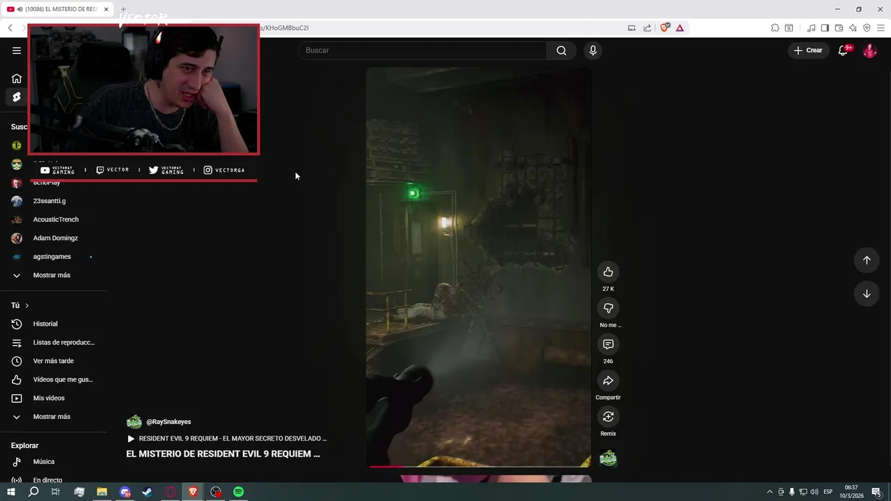The width and height of the screenshot is (891, 501).
Task: Open the 23ssantti.g subscription
Action: (x=49, y=201)
